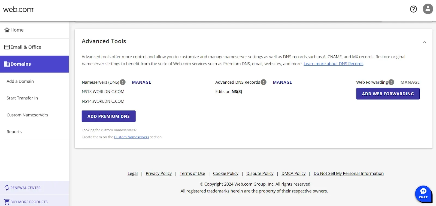This screenshot has width=436, height=206.
Task: Open the user account avatar menu
Action: pyautogui.click(x=428, y=9)
